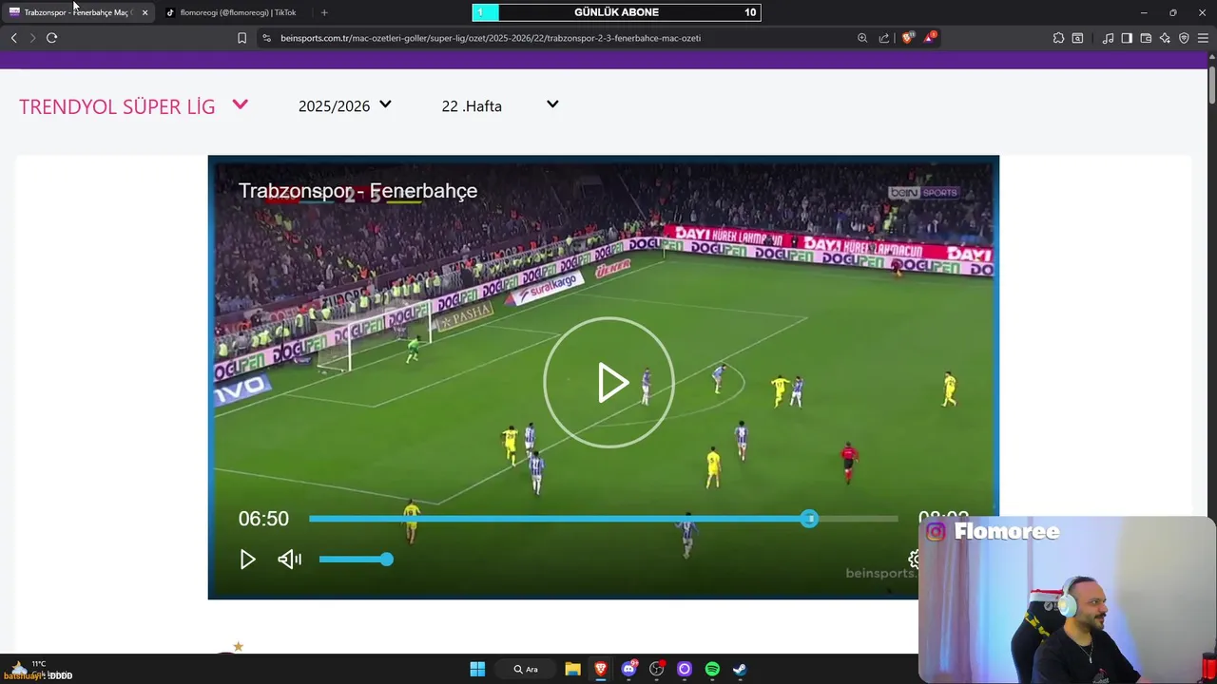Image resolution: width=1217 pixels, height=684 pixels.
Task: Click the small play icon in the control bar
Action: click(x=247, y=560)
